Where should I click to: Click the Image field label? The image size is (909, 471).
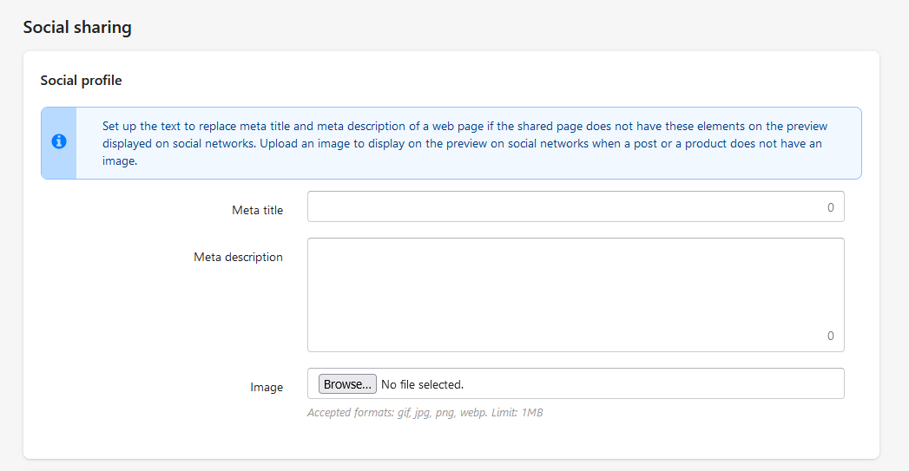point(267,387)
